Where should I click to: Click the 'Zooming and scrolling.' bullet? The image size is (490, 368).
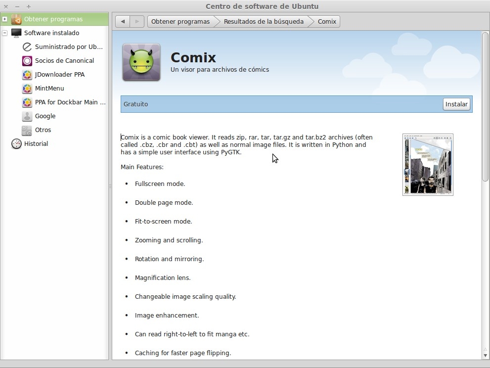click(x=169, y=240)
